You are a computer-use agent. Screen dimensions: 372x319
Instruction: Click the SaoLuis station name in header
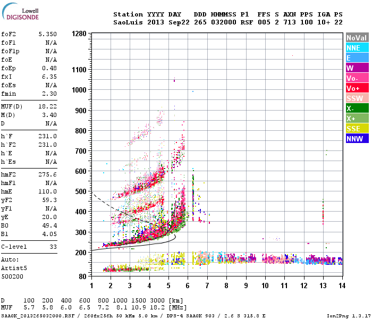click(128, 22)
